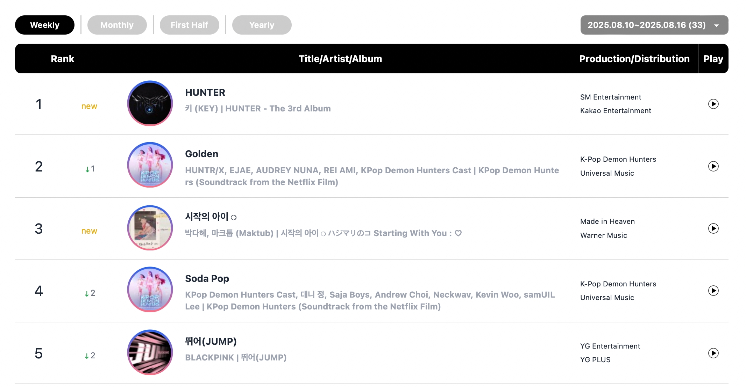Viewport: 746px width, 387px height.
Task: Play the 시작의 아이 track
Action: (713, 228)
